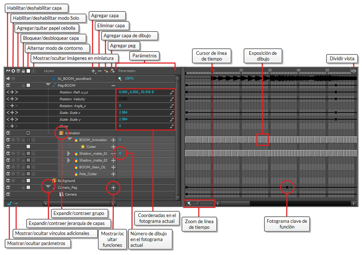Select Camera_Peg function keyframe on timeline
The height and width of the screenshot is (255, 362).
(x=287, y=187)
